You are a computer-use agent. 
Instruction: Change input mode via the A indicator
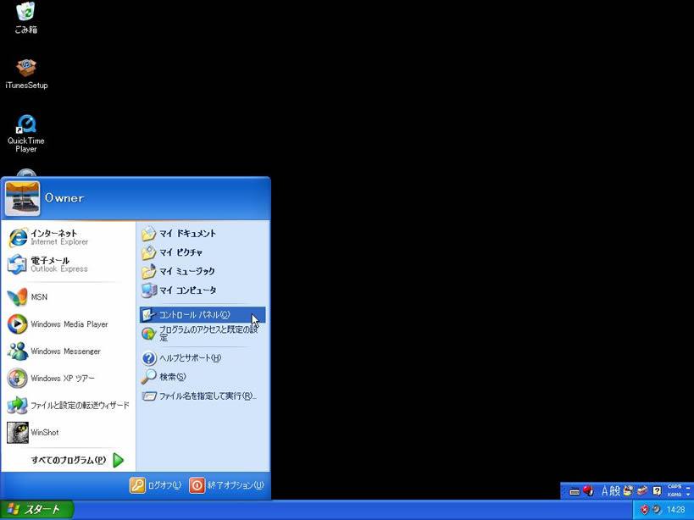[604, 490]
